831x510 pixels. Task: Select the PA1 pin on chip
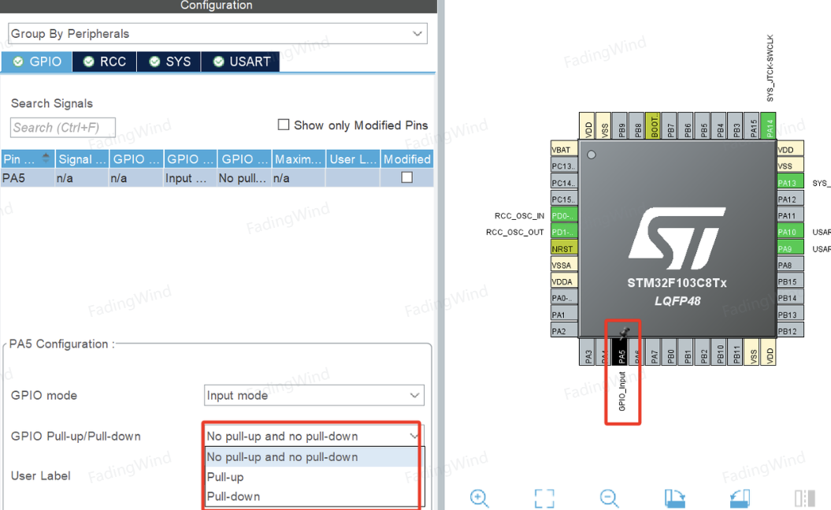tap(564, 315)
